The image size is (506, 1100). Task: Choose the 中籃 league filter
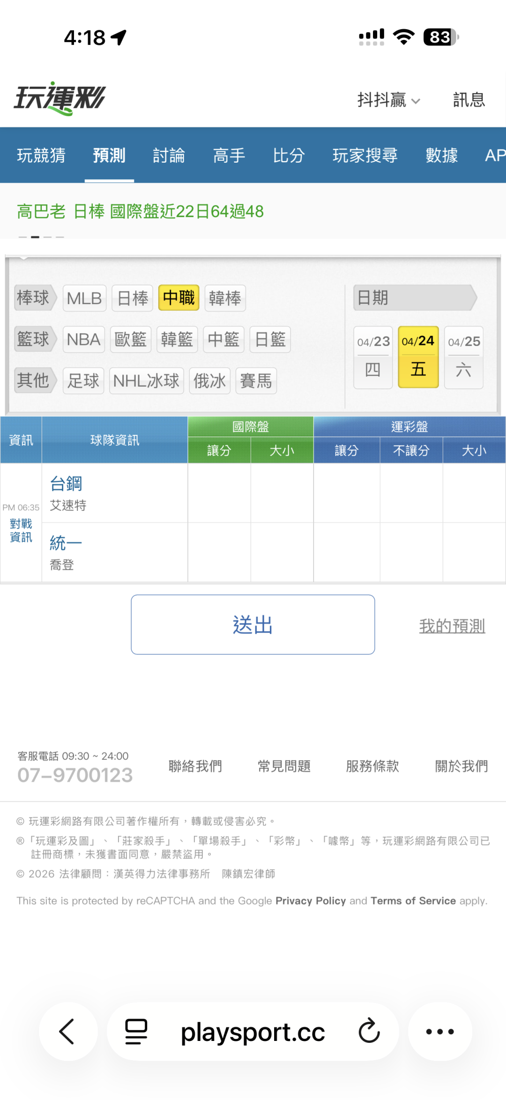click(223, 339)
